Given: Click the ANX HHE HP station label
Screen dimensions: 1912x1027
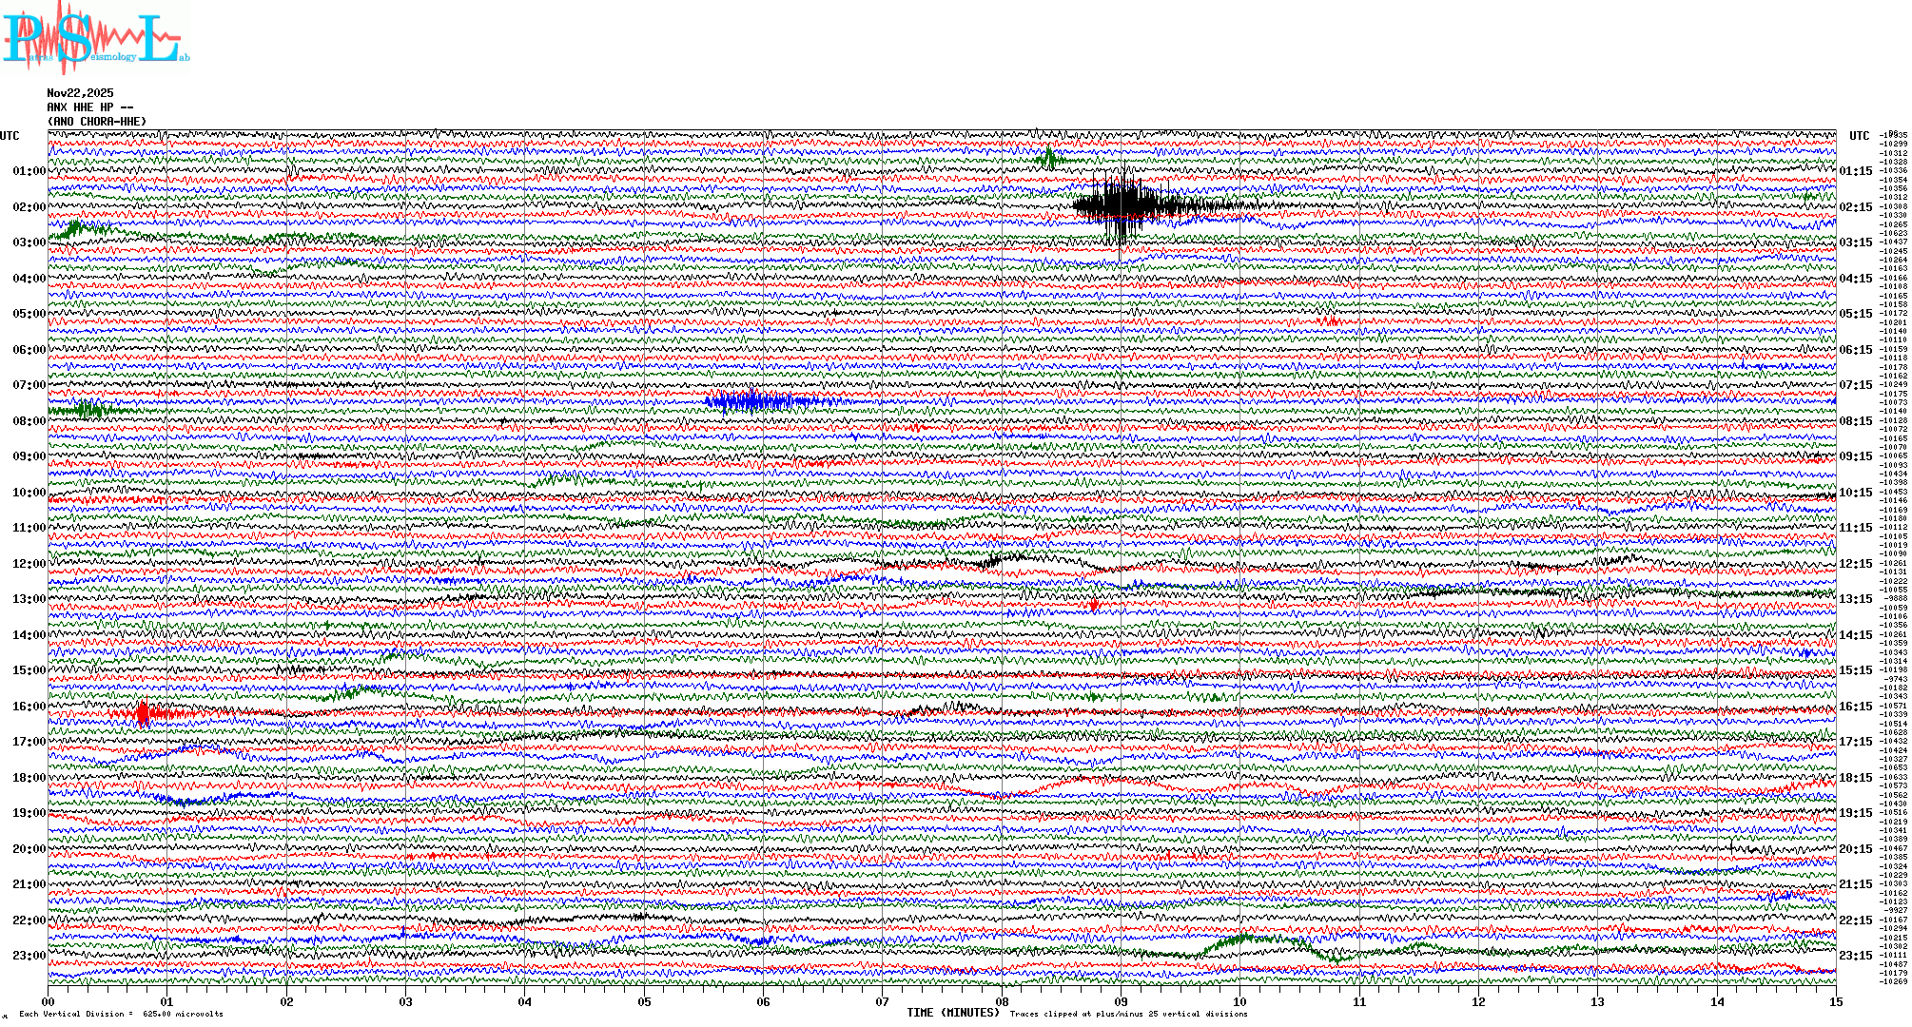Looking at the screenshot, I should (89, 107).
